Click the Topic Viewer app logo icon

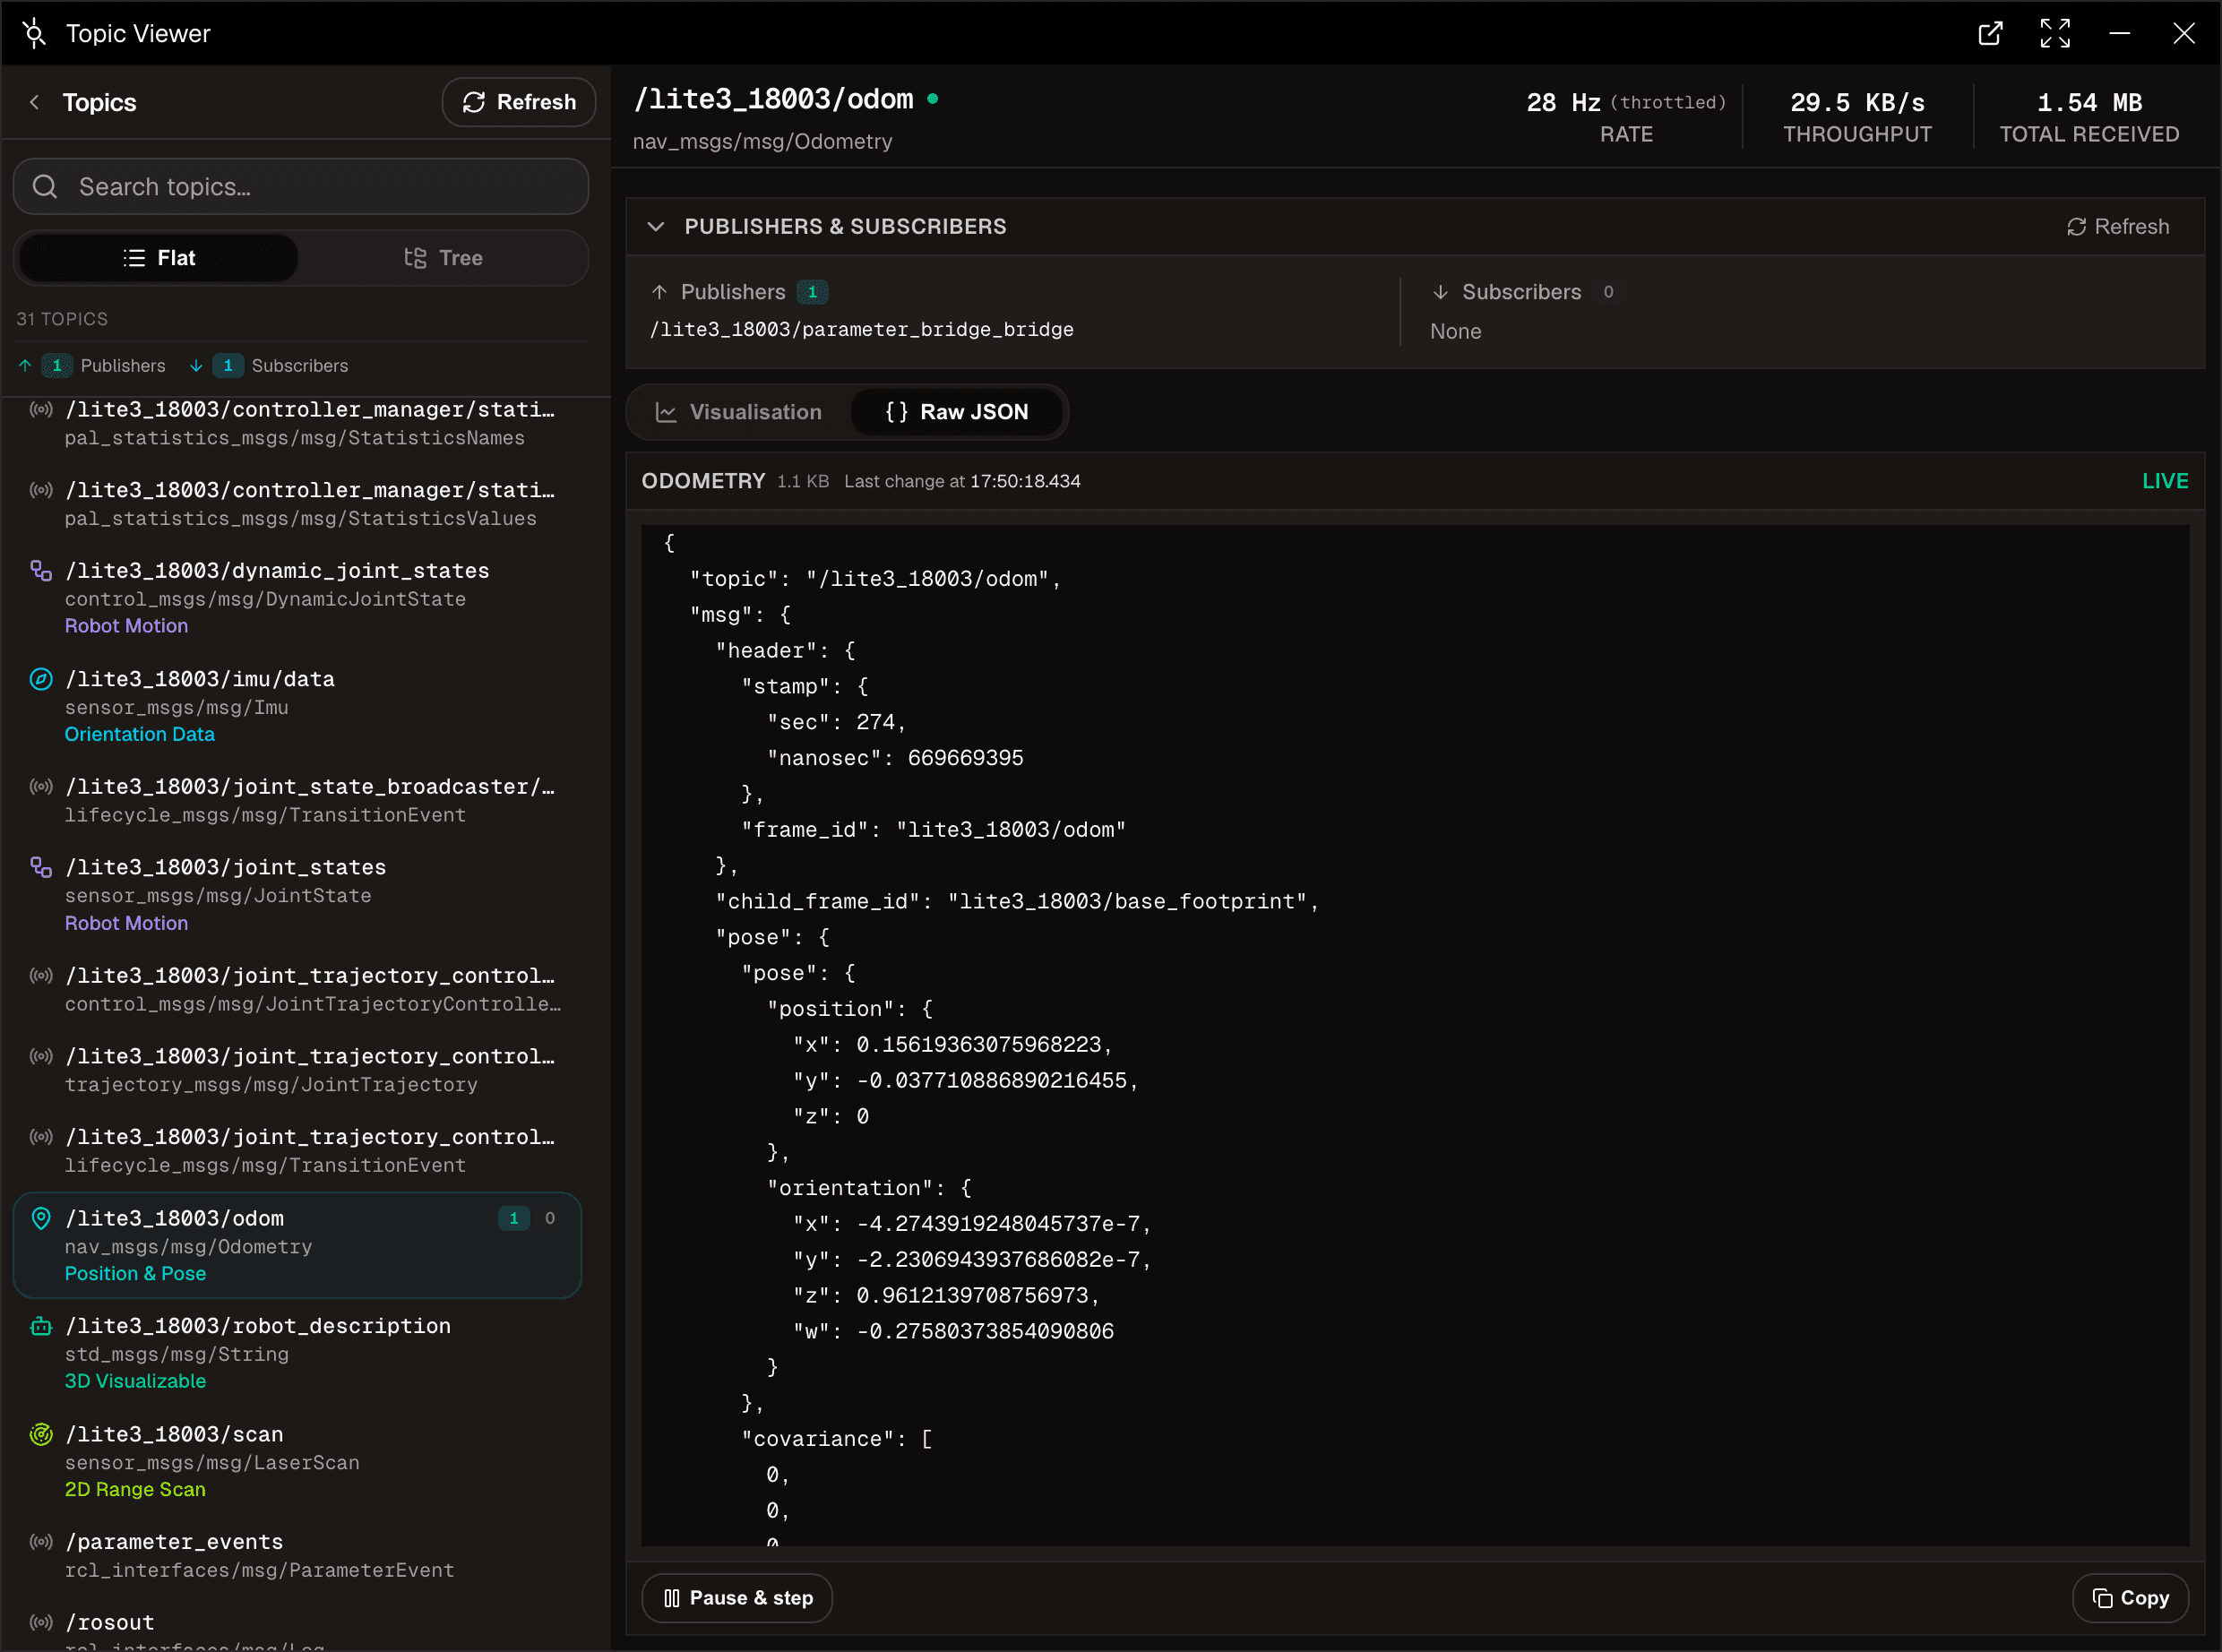pos(34,33)
